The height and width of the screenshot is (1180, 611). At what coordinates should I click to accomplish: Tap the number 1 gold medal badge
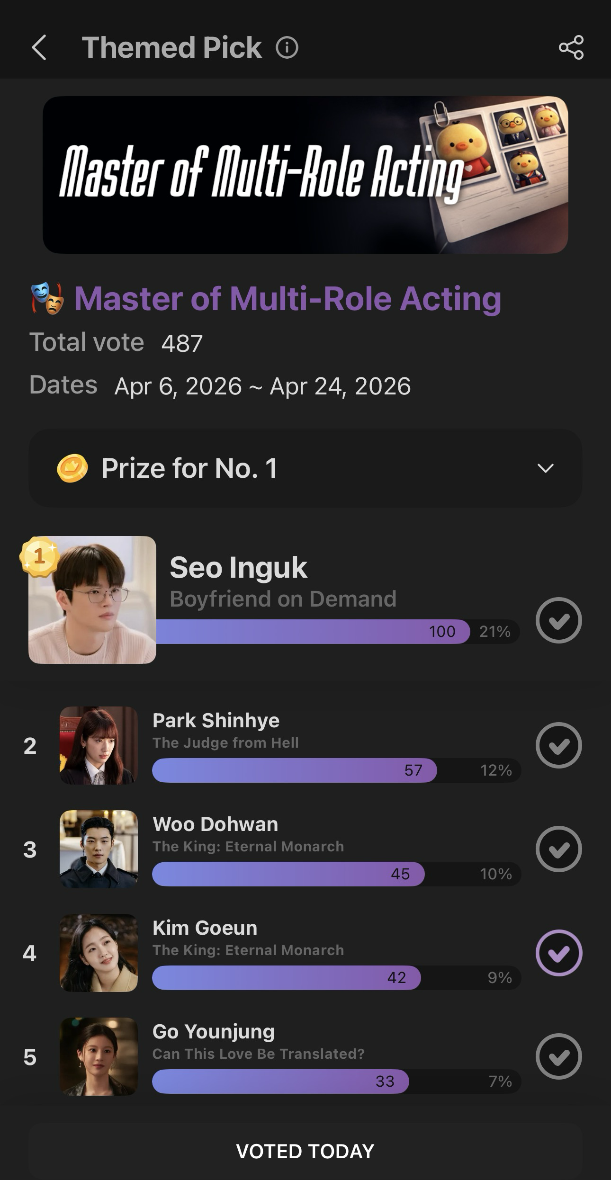pyautogui.click(x=40, y=556)
